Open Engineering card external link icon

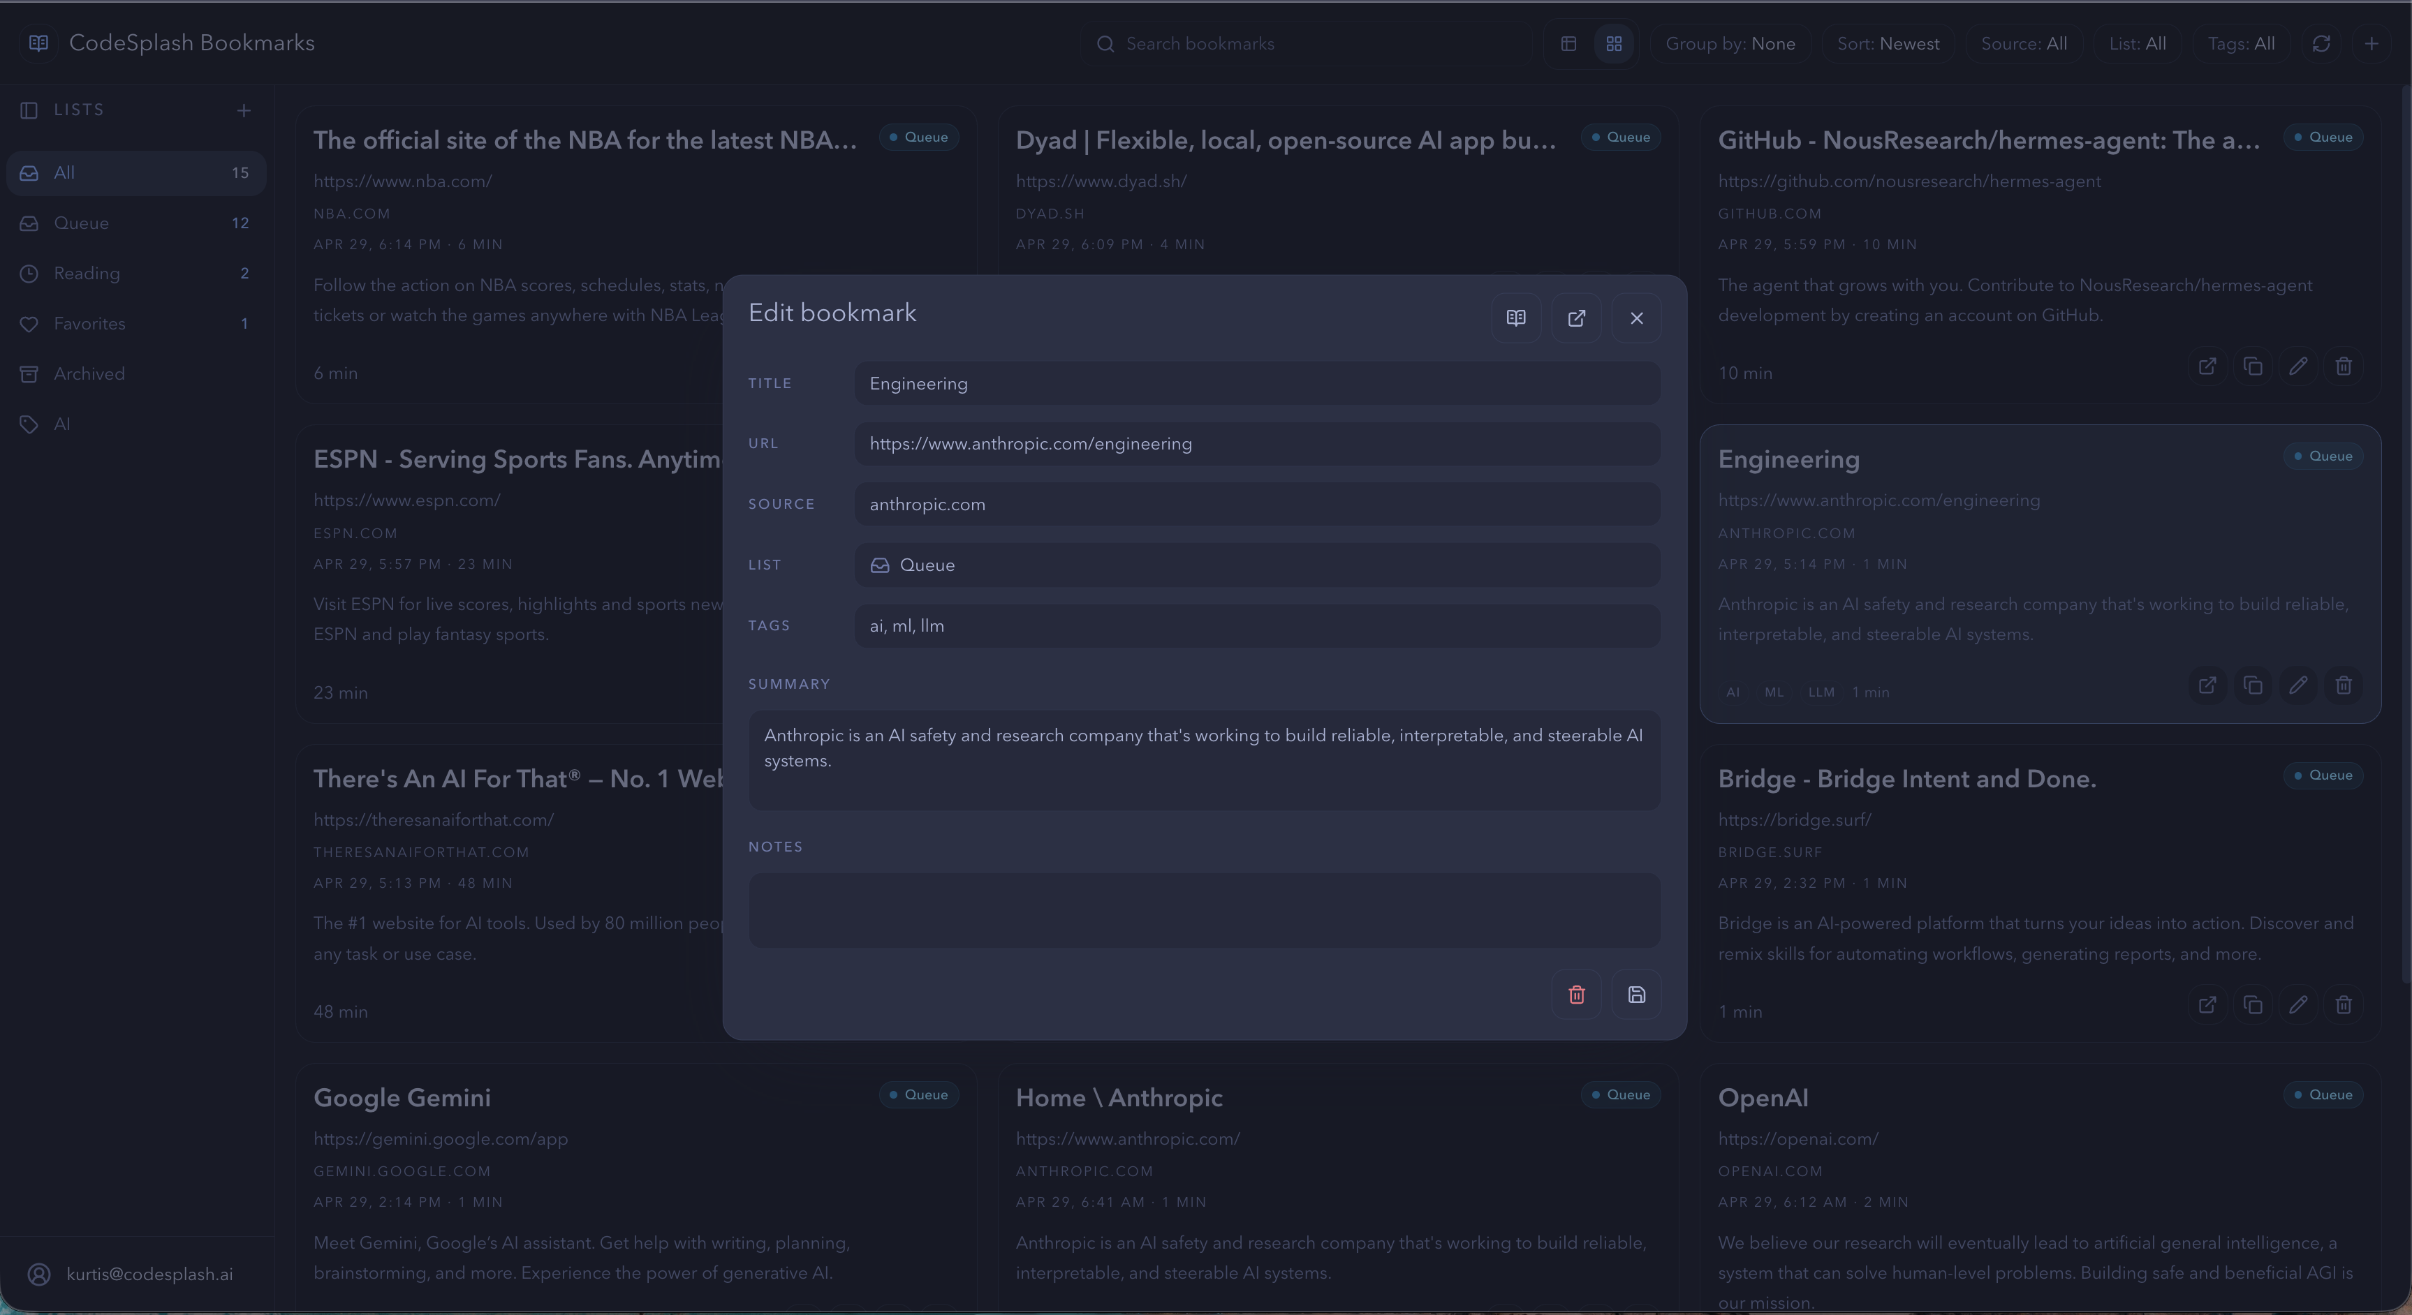click(2207, 685)
